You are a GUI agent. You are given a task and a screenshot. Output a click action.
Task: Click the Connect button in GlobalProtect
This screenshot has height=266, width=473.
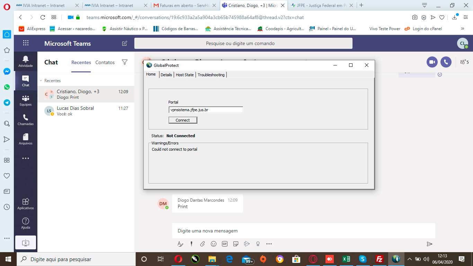tap(183, 120)
